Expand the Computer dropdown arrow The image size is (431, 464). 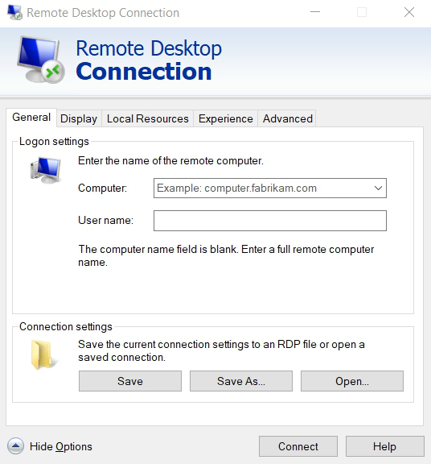(x=378, y=188)
